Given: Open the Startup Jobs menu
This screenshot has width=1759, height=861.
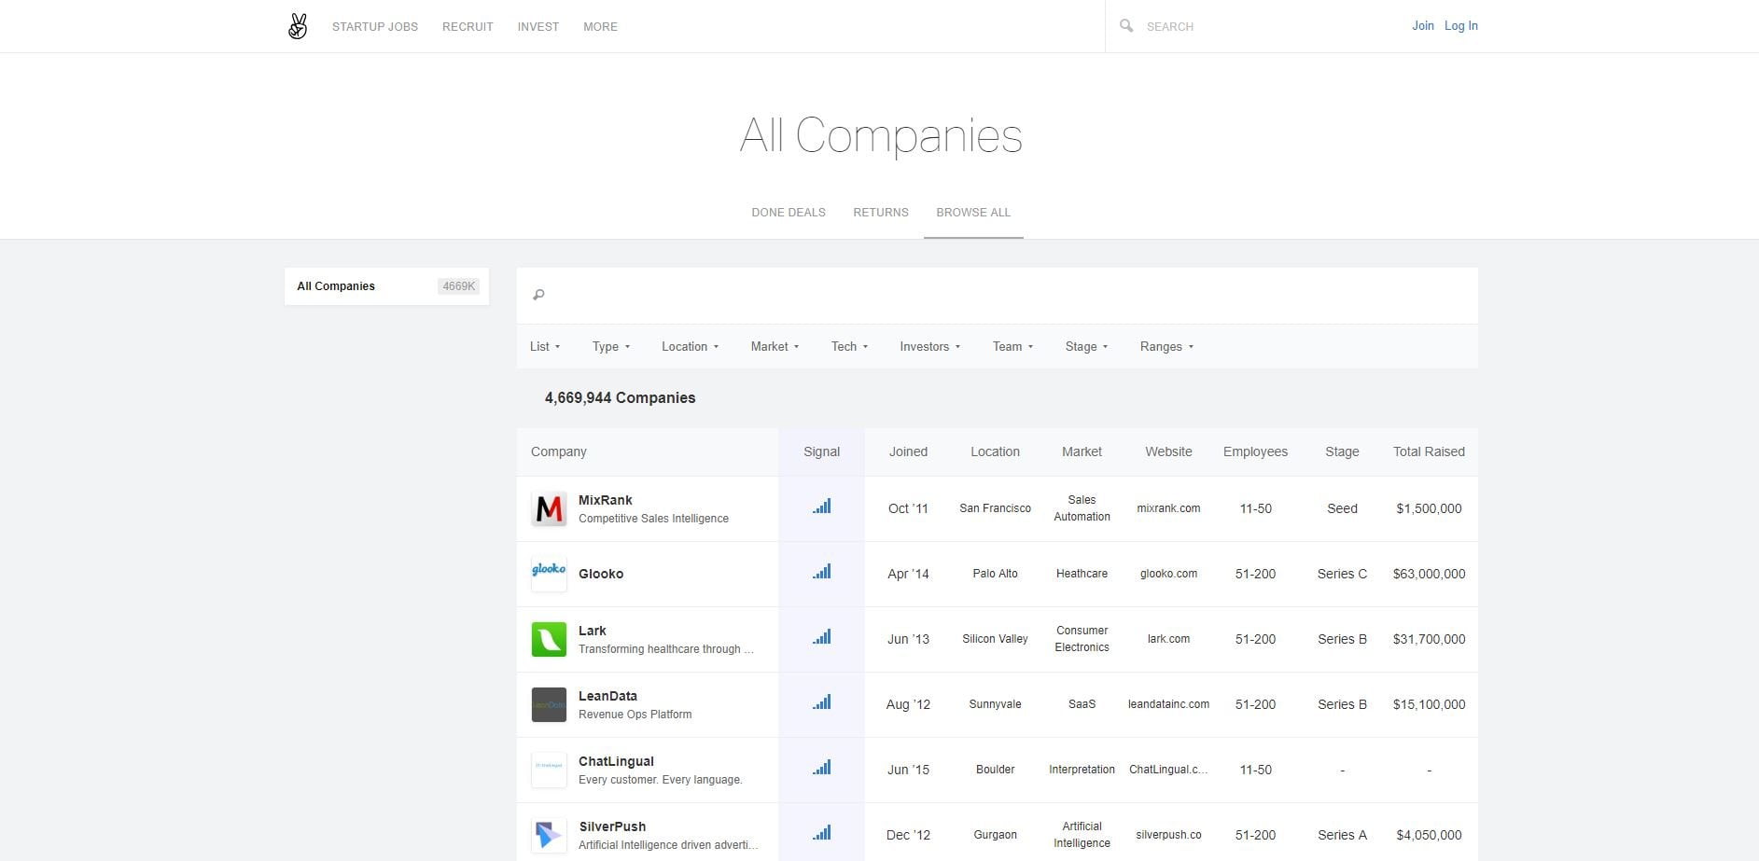Looking at the screenshot, I should [375, 27].
